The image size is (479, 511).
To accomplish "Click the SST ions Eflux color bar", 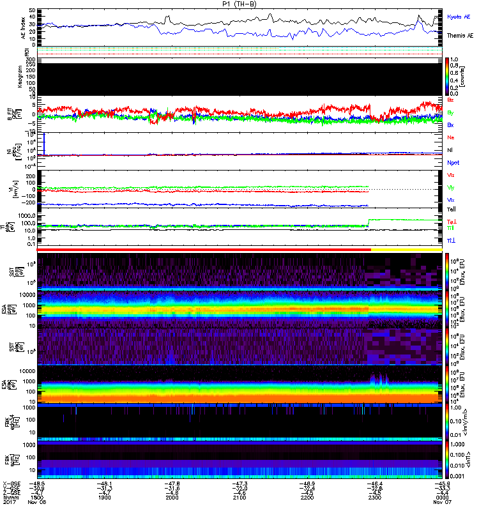I will [x=448, y=271].
